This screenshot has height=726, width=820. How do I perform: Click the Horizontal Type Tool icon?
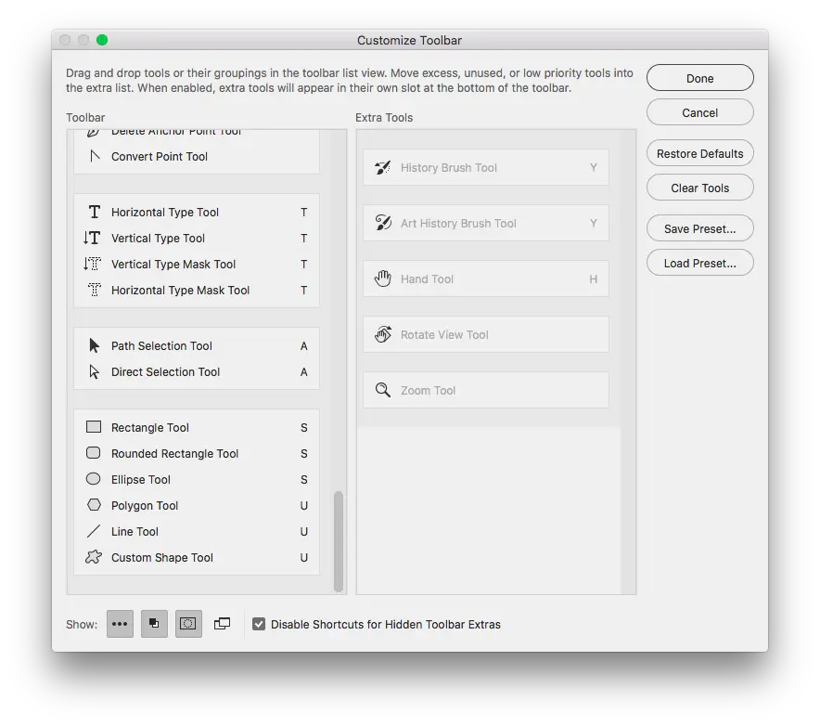[x=94, y=212]
